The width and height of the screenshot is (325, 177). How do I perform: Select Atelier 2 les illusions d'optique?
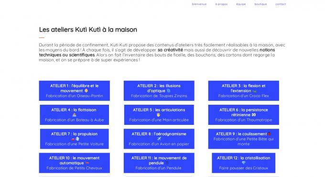point(159,91)
